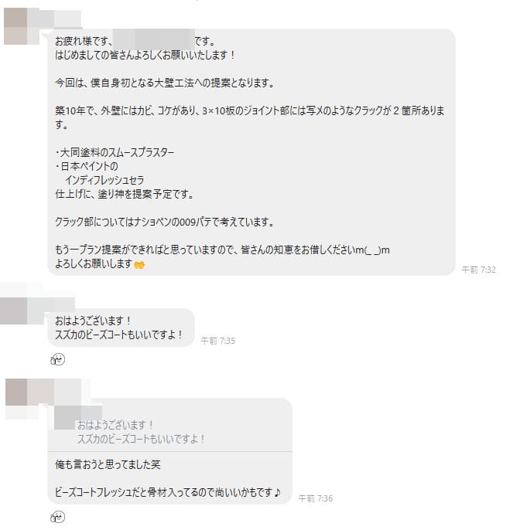Select the スズカのビーズコートもいいですよ message bubble
Image resolution: width=527 pixels, height=530 pixels.
[121, 328]
